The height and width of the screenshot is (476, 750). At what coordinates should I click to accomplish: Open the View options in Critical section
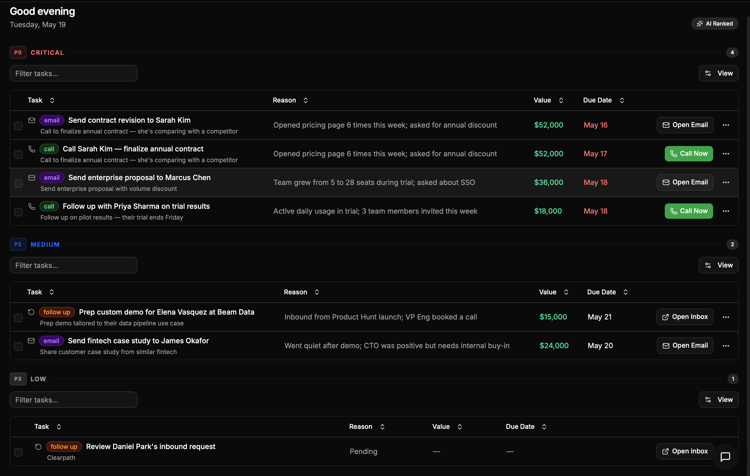(718, 73)
